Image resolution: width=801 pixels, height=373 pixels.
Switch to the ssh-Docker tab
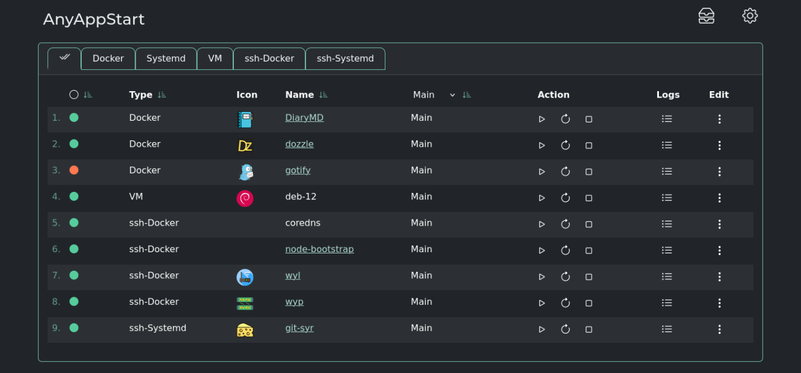coord(269,59)
